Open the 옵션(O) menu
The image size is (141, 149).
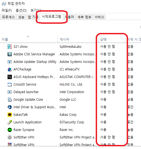coord(21,10)
